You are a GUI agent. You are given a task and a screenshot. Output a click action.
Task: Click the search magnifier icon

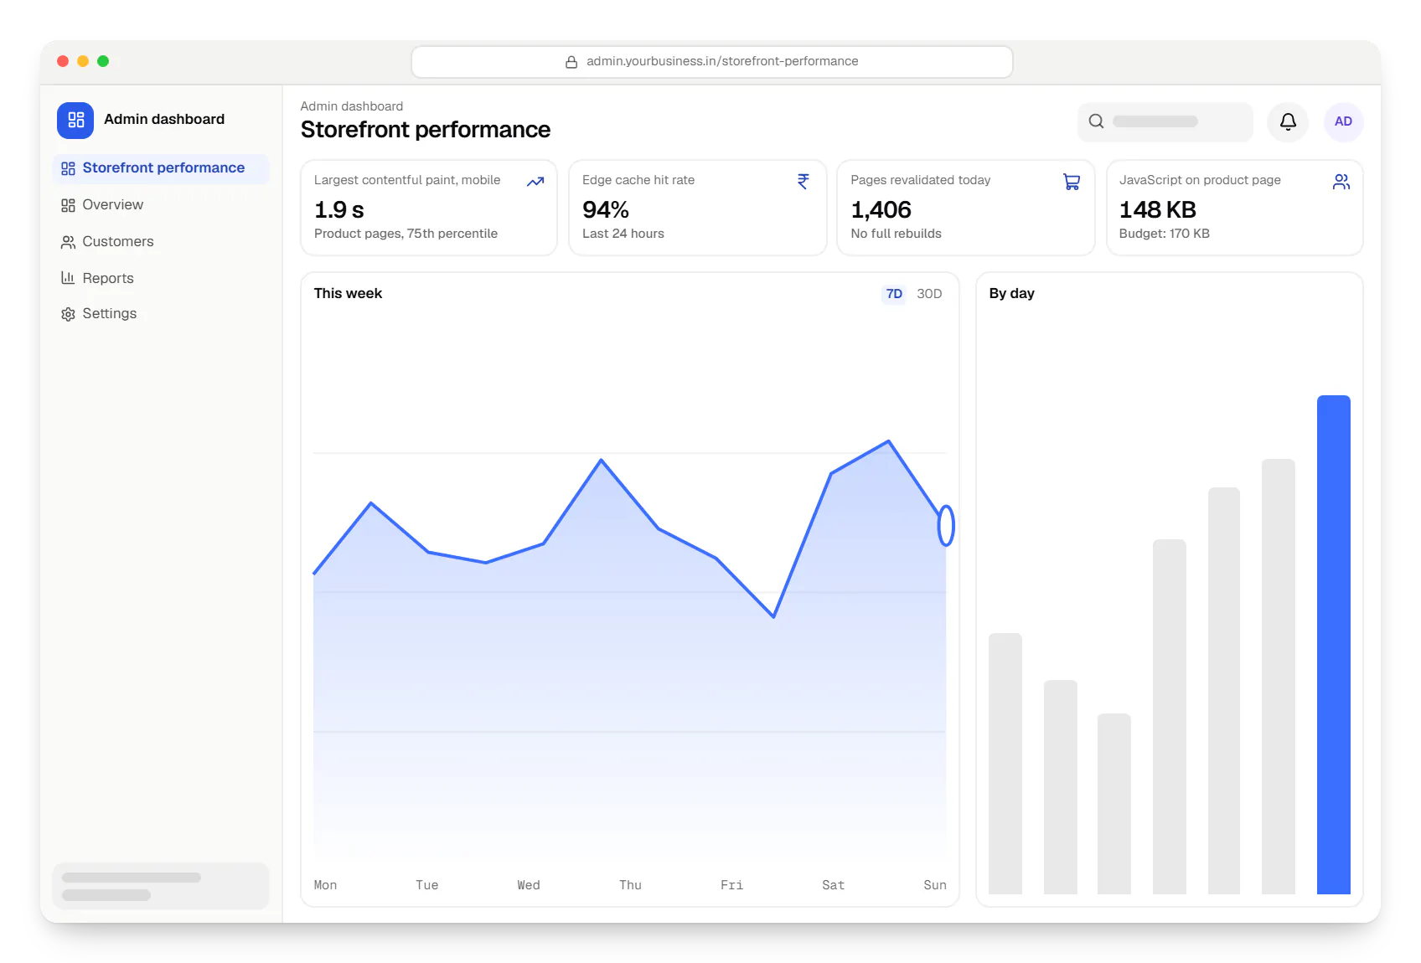[x=1096, y=121]
